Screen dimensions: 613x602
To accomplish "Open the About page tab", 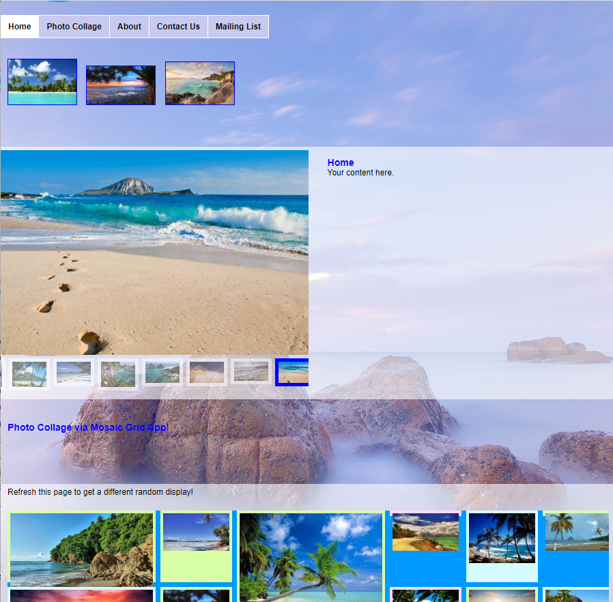I will [129, 27].
